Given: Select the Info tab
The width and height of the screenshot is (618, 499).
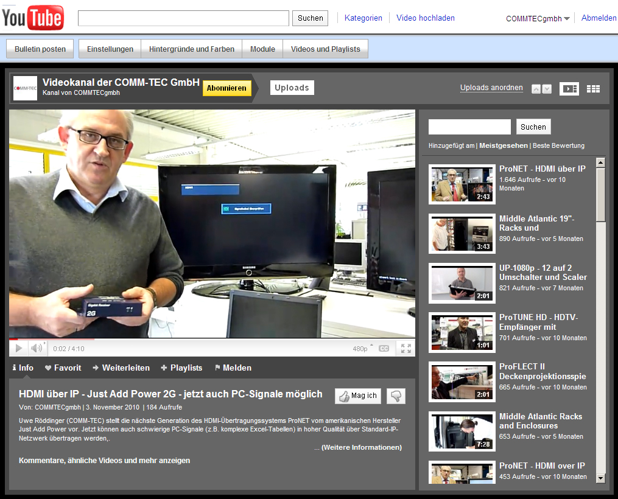Looking at the screenshot, I should click(23, 368).
